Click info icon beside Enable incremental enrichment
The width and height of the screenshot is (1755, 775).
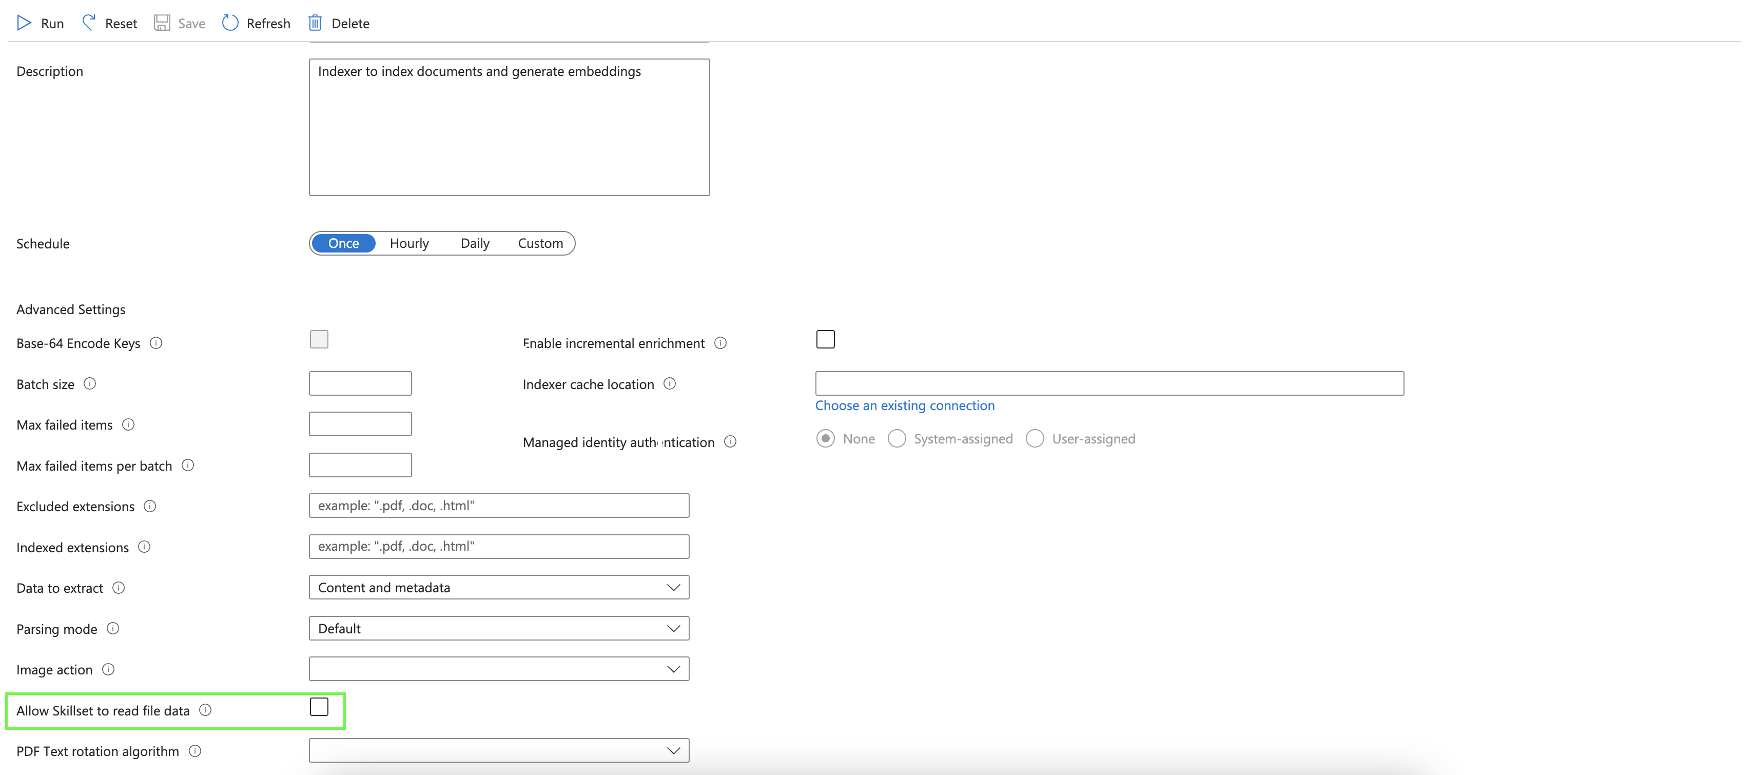[x=720, y=343]
